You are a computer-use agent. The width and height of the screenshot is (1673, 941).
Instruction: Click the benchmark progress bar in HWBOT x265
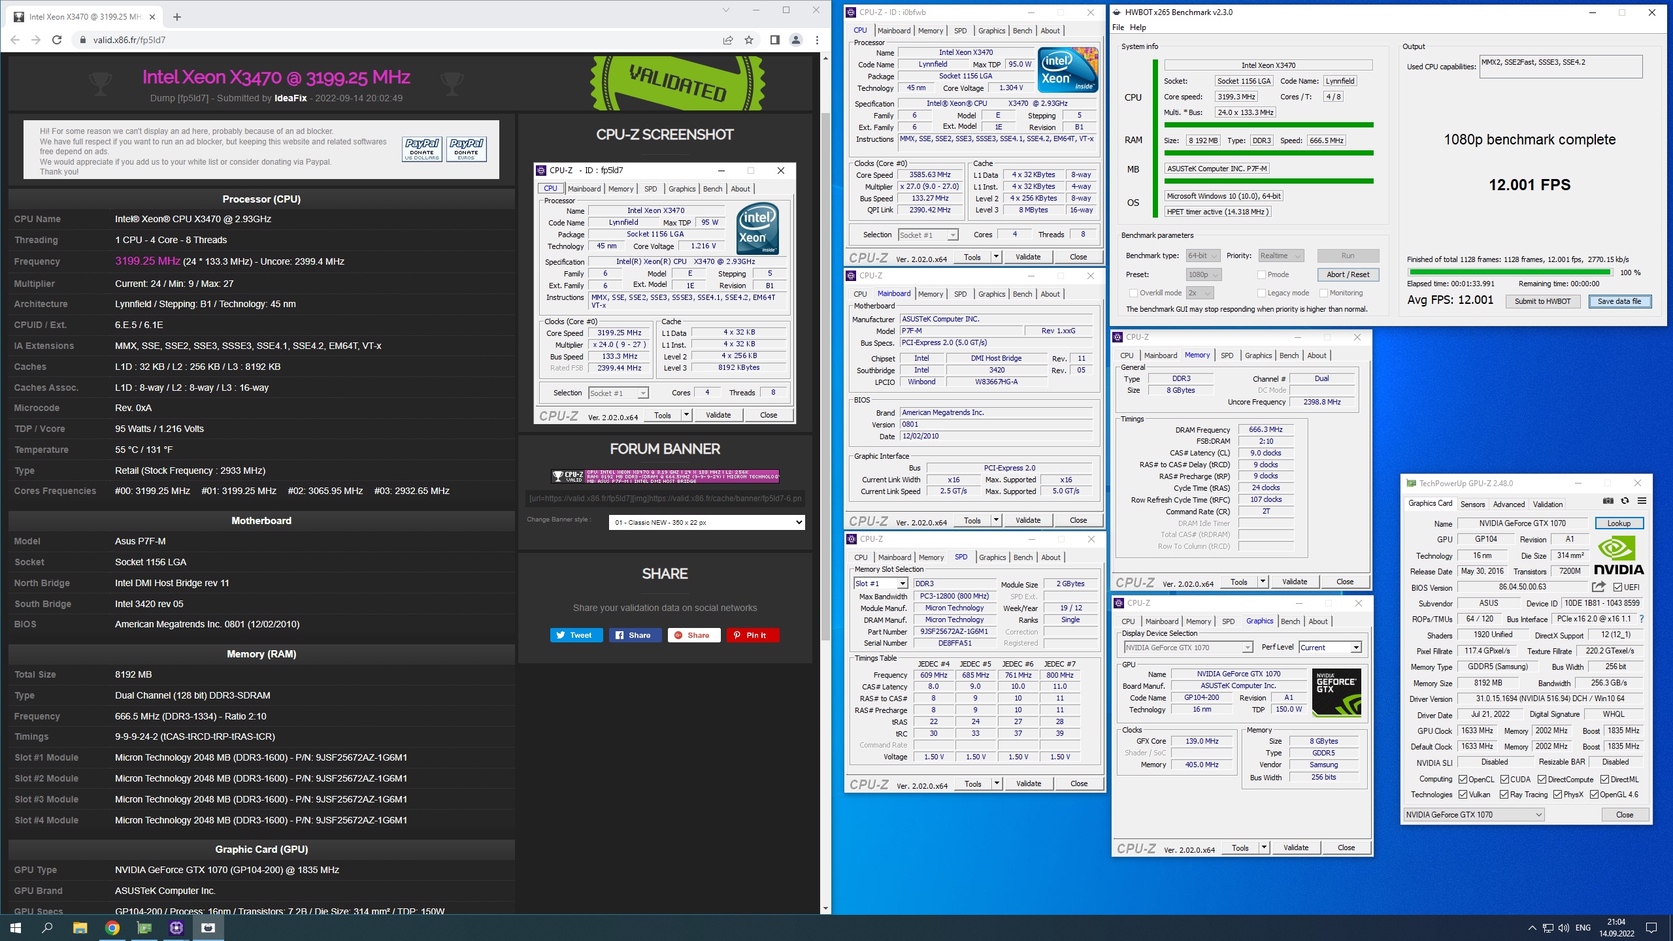pyautogui.click(x=1510, y=272)
